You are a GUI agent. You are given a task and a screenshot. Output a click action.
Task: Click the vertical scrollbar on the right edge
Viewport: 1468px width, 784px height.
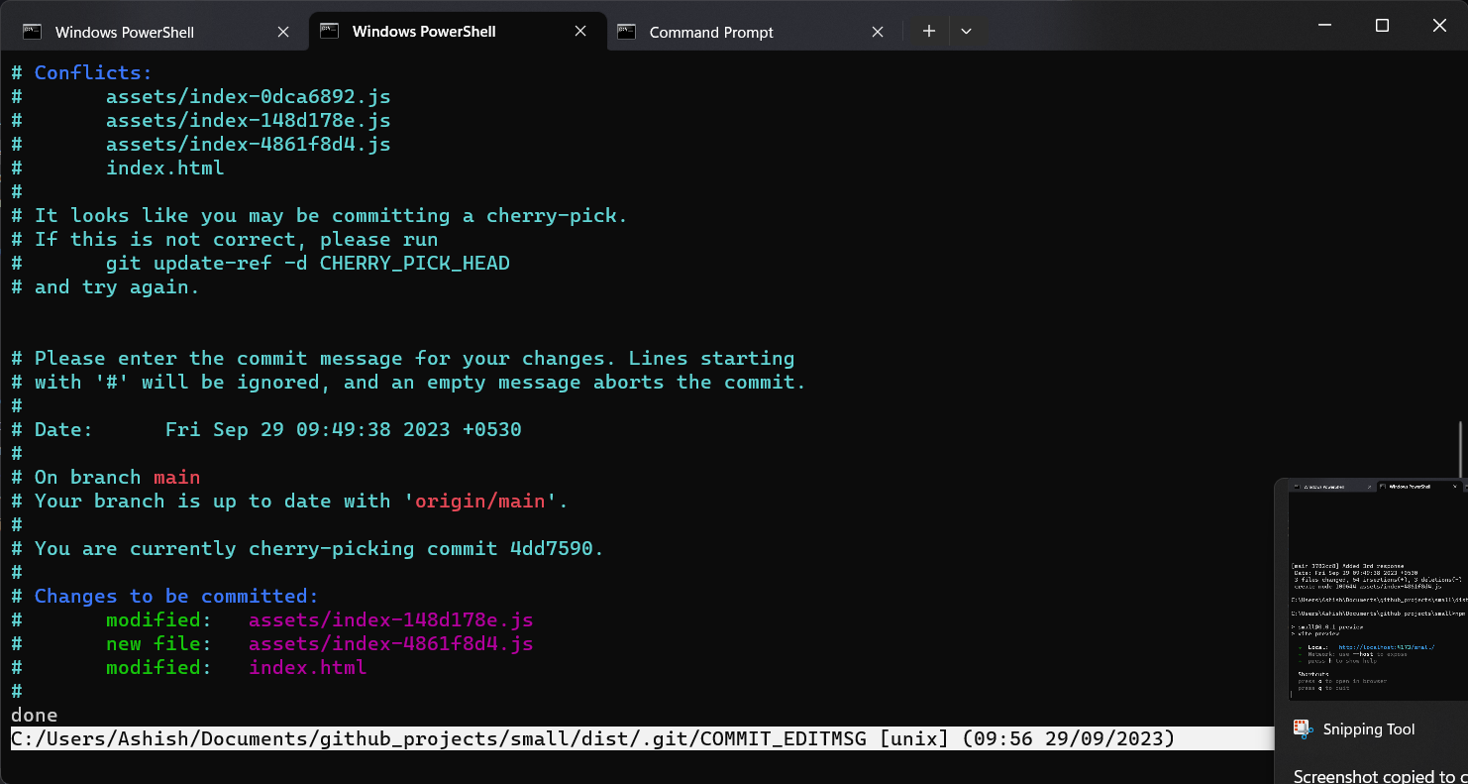point(1460,446)
